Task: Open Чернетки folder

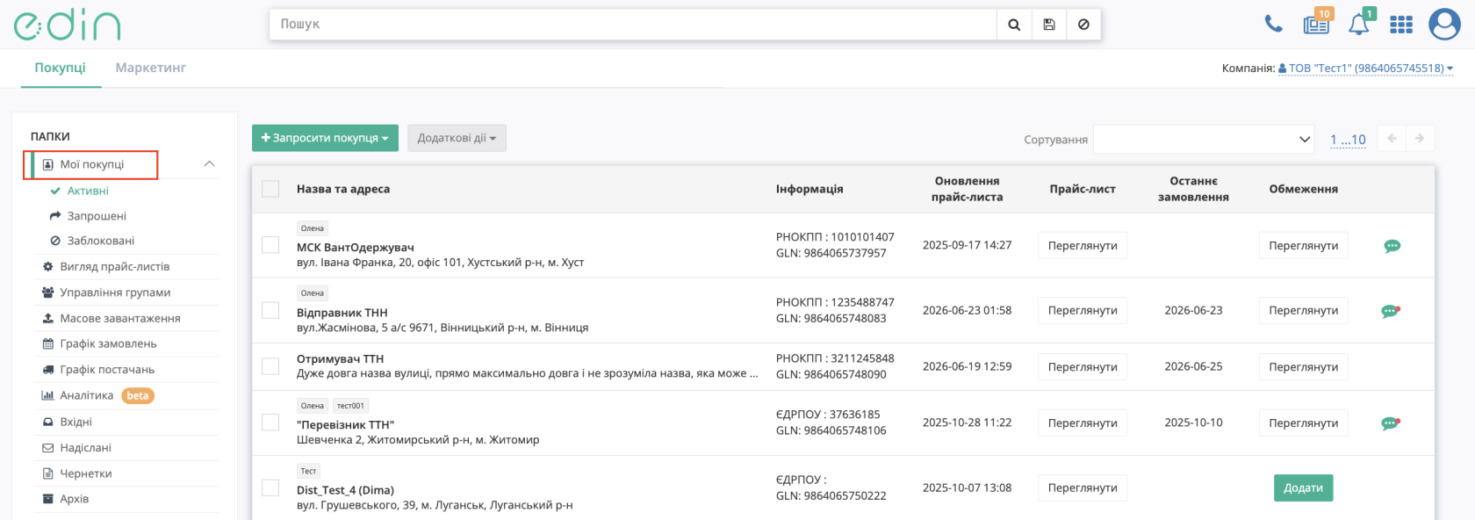Action: pos(85,473)
